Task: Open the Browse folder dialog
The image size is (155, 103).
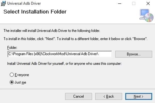Action: pos(134,54)
